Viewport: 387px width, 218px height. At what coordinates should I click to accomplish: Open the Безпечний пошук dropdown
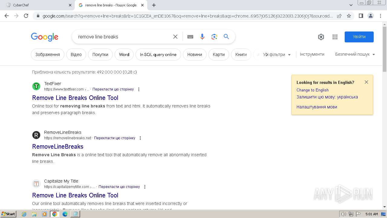click(x=355, y=54)
